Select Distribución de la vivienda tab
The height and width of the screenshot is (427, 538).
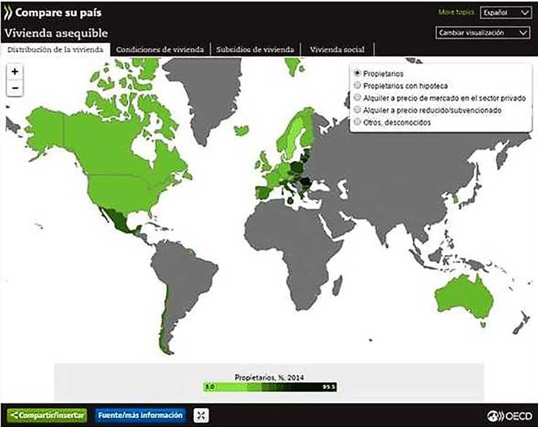(x=55, y=50)
